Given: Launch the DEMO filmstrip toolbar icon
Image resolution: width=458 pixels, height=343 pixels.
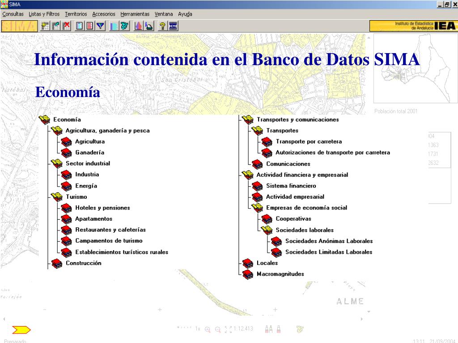Looking at the screenshot, I should 173,26.
